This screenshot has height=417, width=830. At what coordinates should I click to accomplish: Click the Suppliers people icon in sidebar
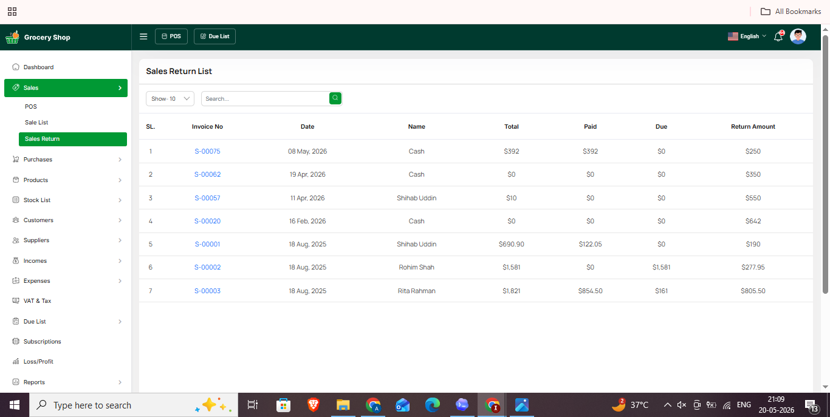(x=16, y=240)
